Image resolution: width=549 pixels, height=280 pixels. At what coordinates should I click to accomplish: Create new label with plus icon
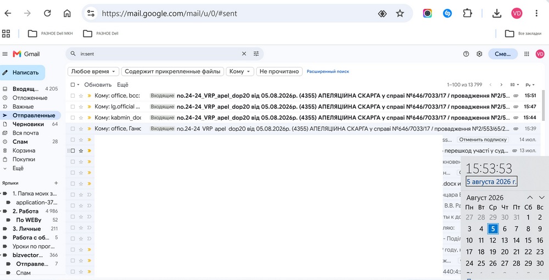(x=56, y=183)
